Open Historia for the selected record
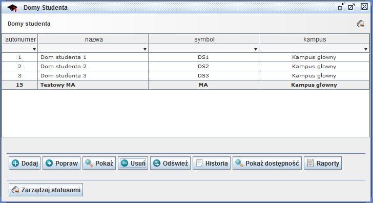Screen dimensions: 373x203 [212, 163]
